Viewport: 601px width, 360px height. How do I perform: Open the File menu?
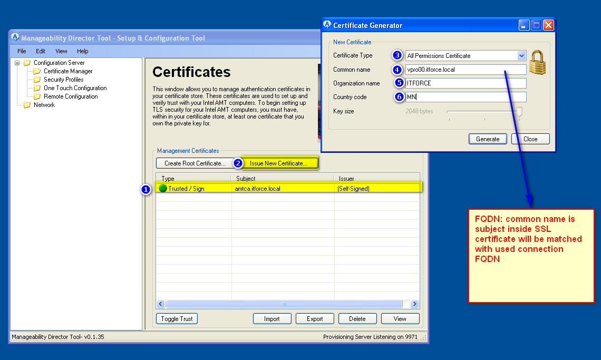(22, 51)
